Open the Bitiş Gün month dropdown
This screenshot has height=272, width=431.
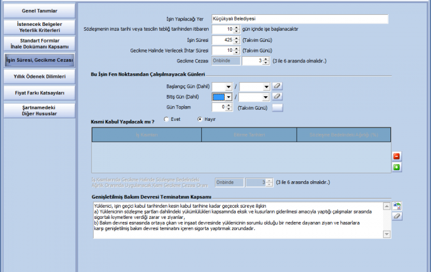point(265,97)
